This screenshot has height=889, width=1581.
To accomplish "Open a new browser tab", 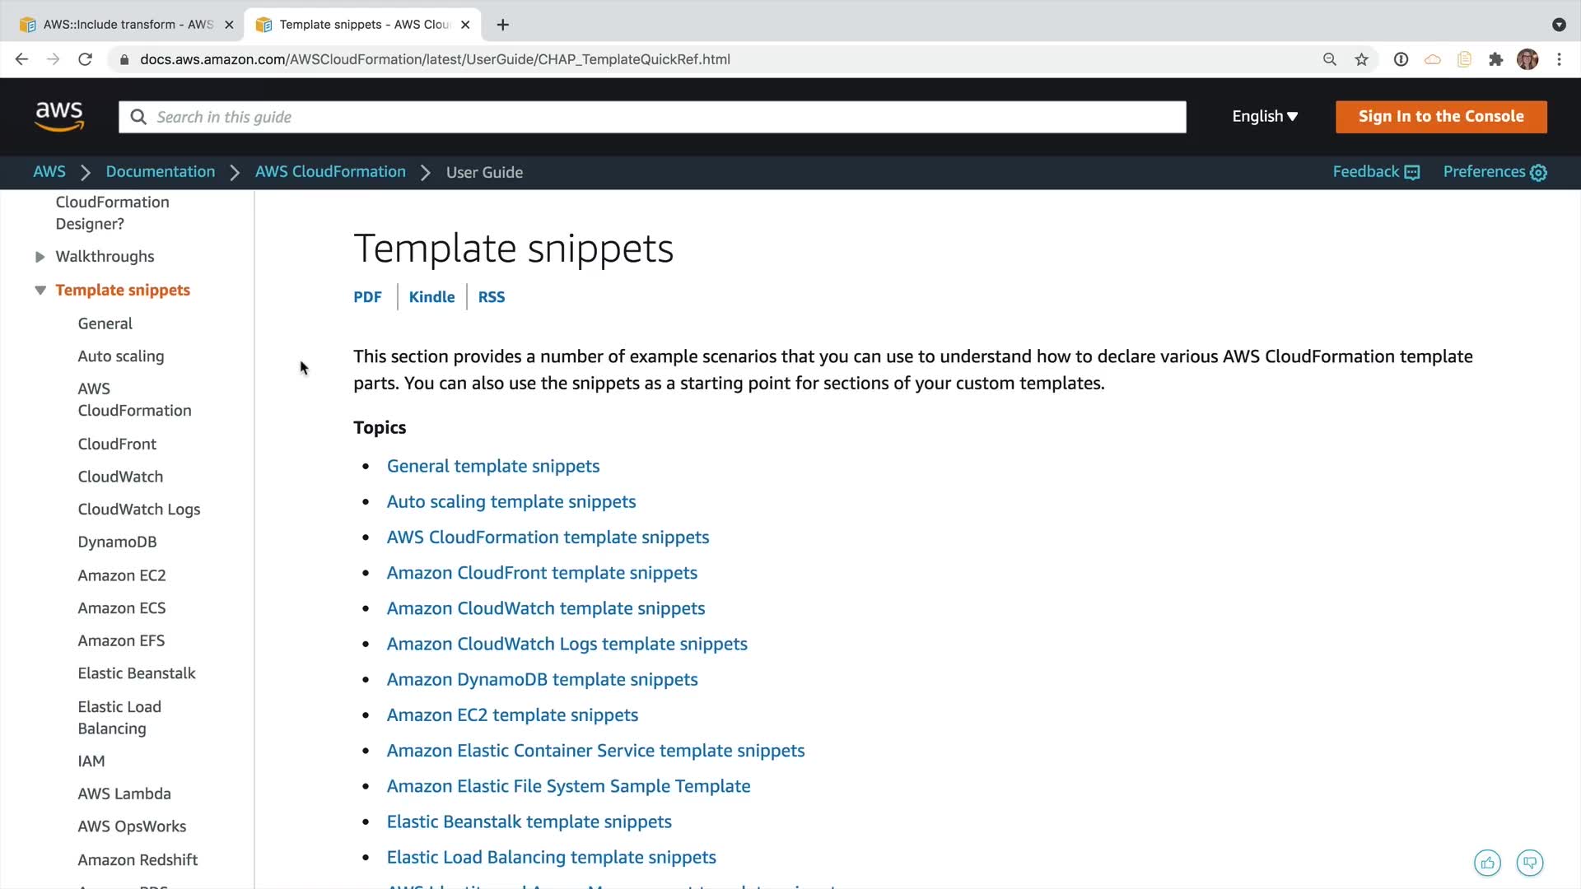I will 503,25.
